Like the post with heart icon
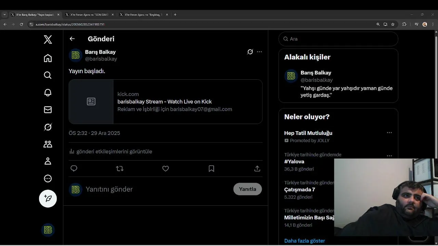This screenshot has height=246, width=438. (x=166, y=168)
